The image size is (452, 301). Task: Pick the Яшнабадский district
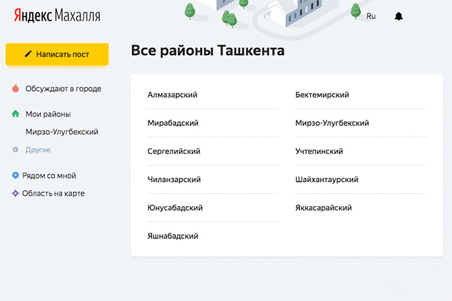173,236
